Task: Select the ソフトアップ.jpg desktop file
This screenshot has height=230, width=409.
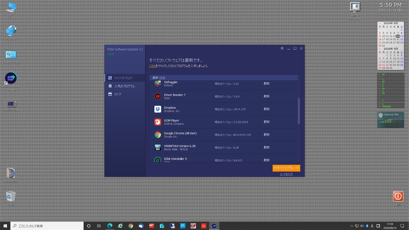Action: pyautogui.click(x=11, y=105)
